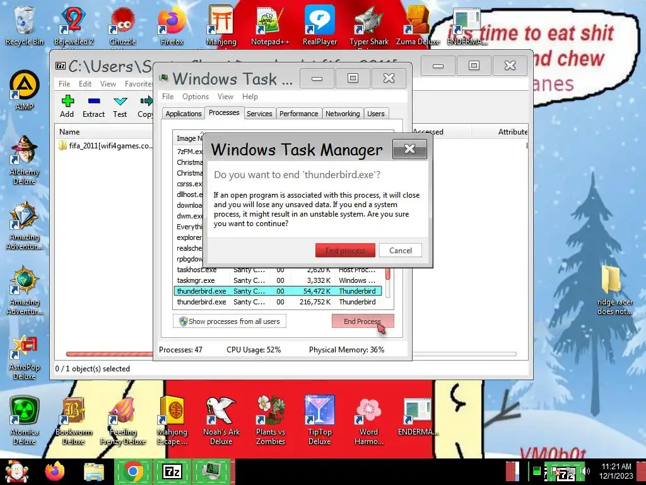Cancel the end process dialog
646x485 pixels.
[401, 250]
